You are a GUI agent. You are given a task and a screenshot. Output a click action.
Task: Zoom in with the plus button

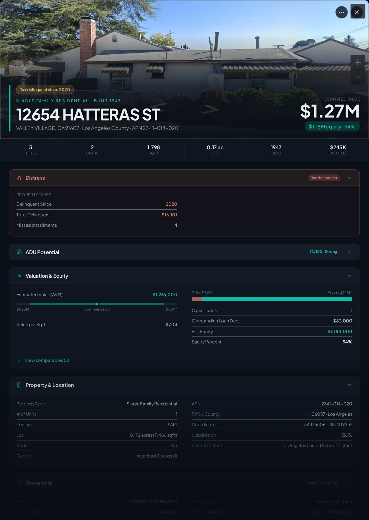358,62
